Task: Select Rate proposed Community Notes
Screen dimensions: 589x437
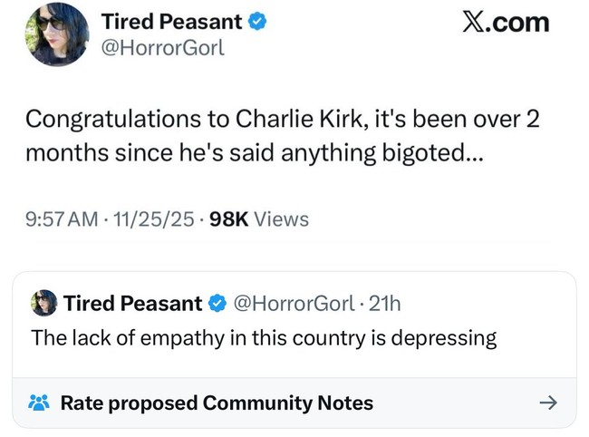Action: [x=216, y=403]
